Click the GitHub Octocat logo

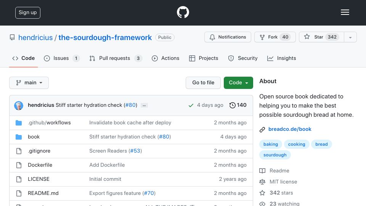pyautogui.click(x=183, y=12)
